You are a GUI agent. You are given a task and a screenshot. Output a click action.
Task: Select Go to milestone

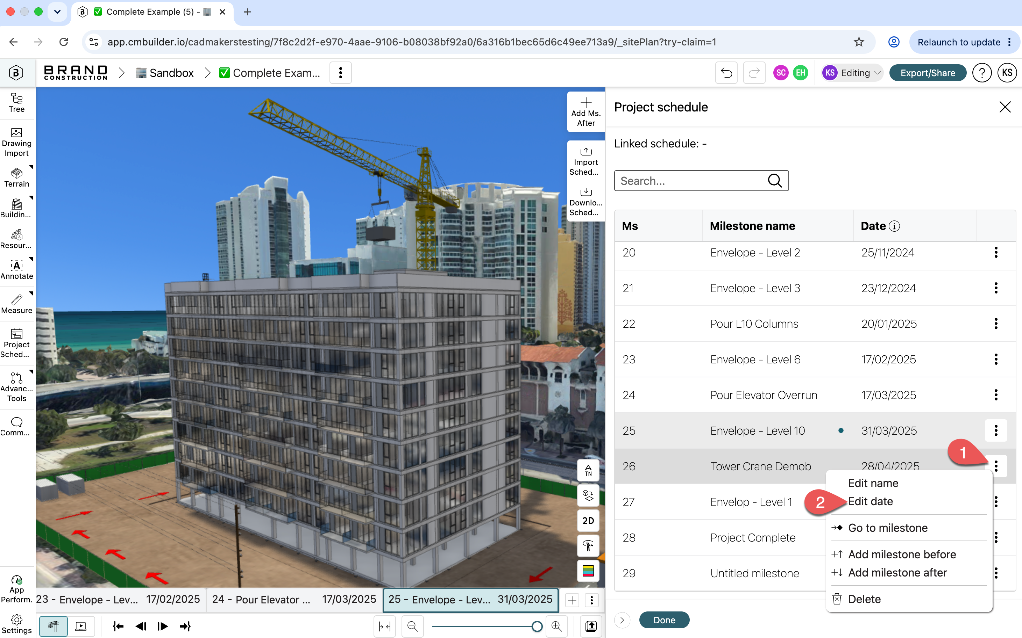887,528
